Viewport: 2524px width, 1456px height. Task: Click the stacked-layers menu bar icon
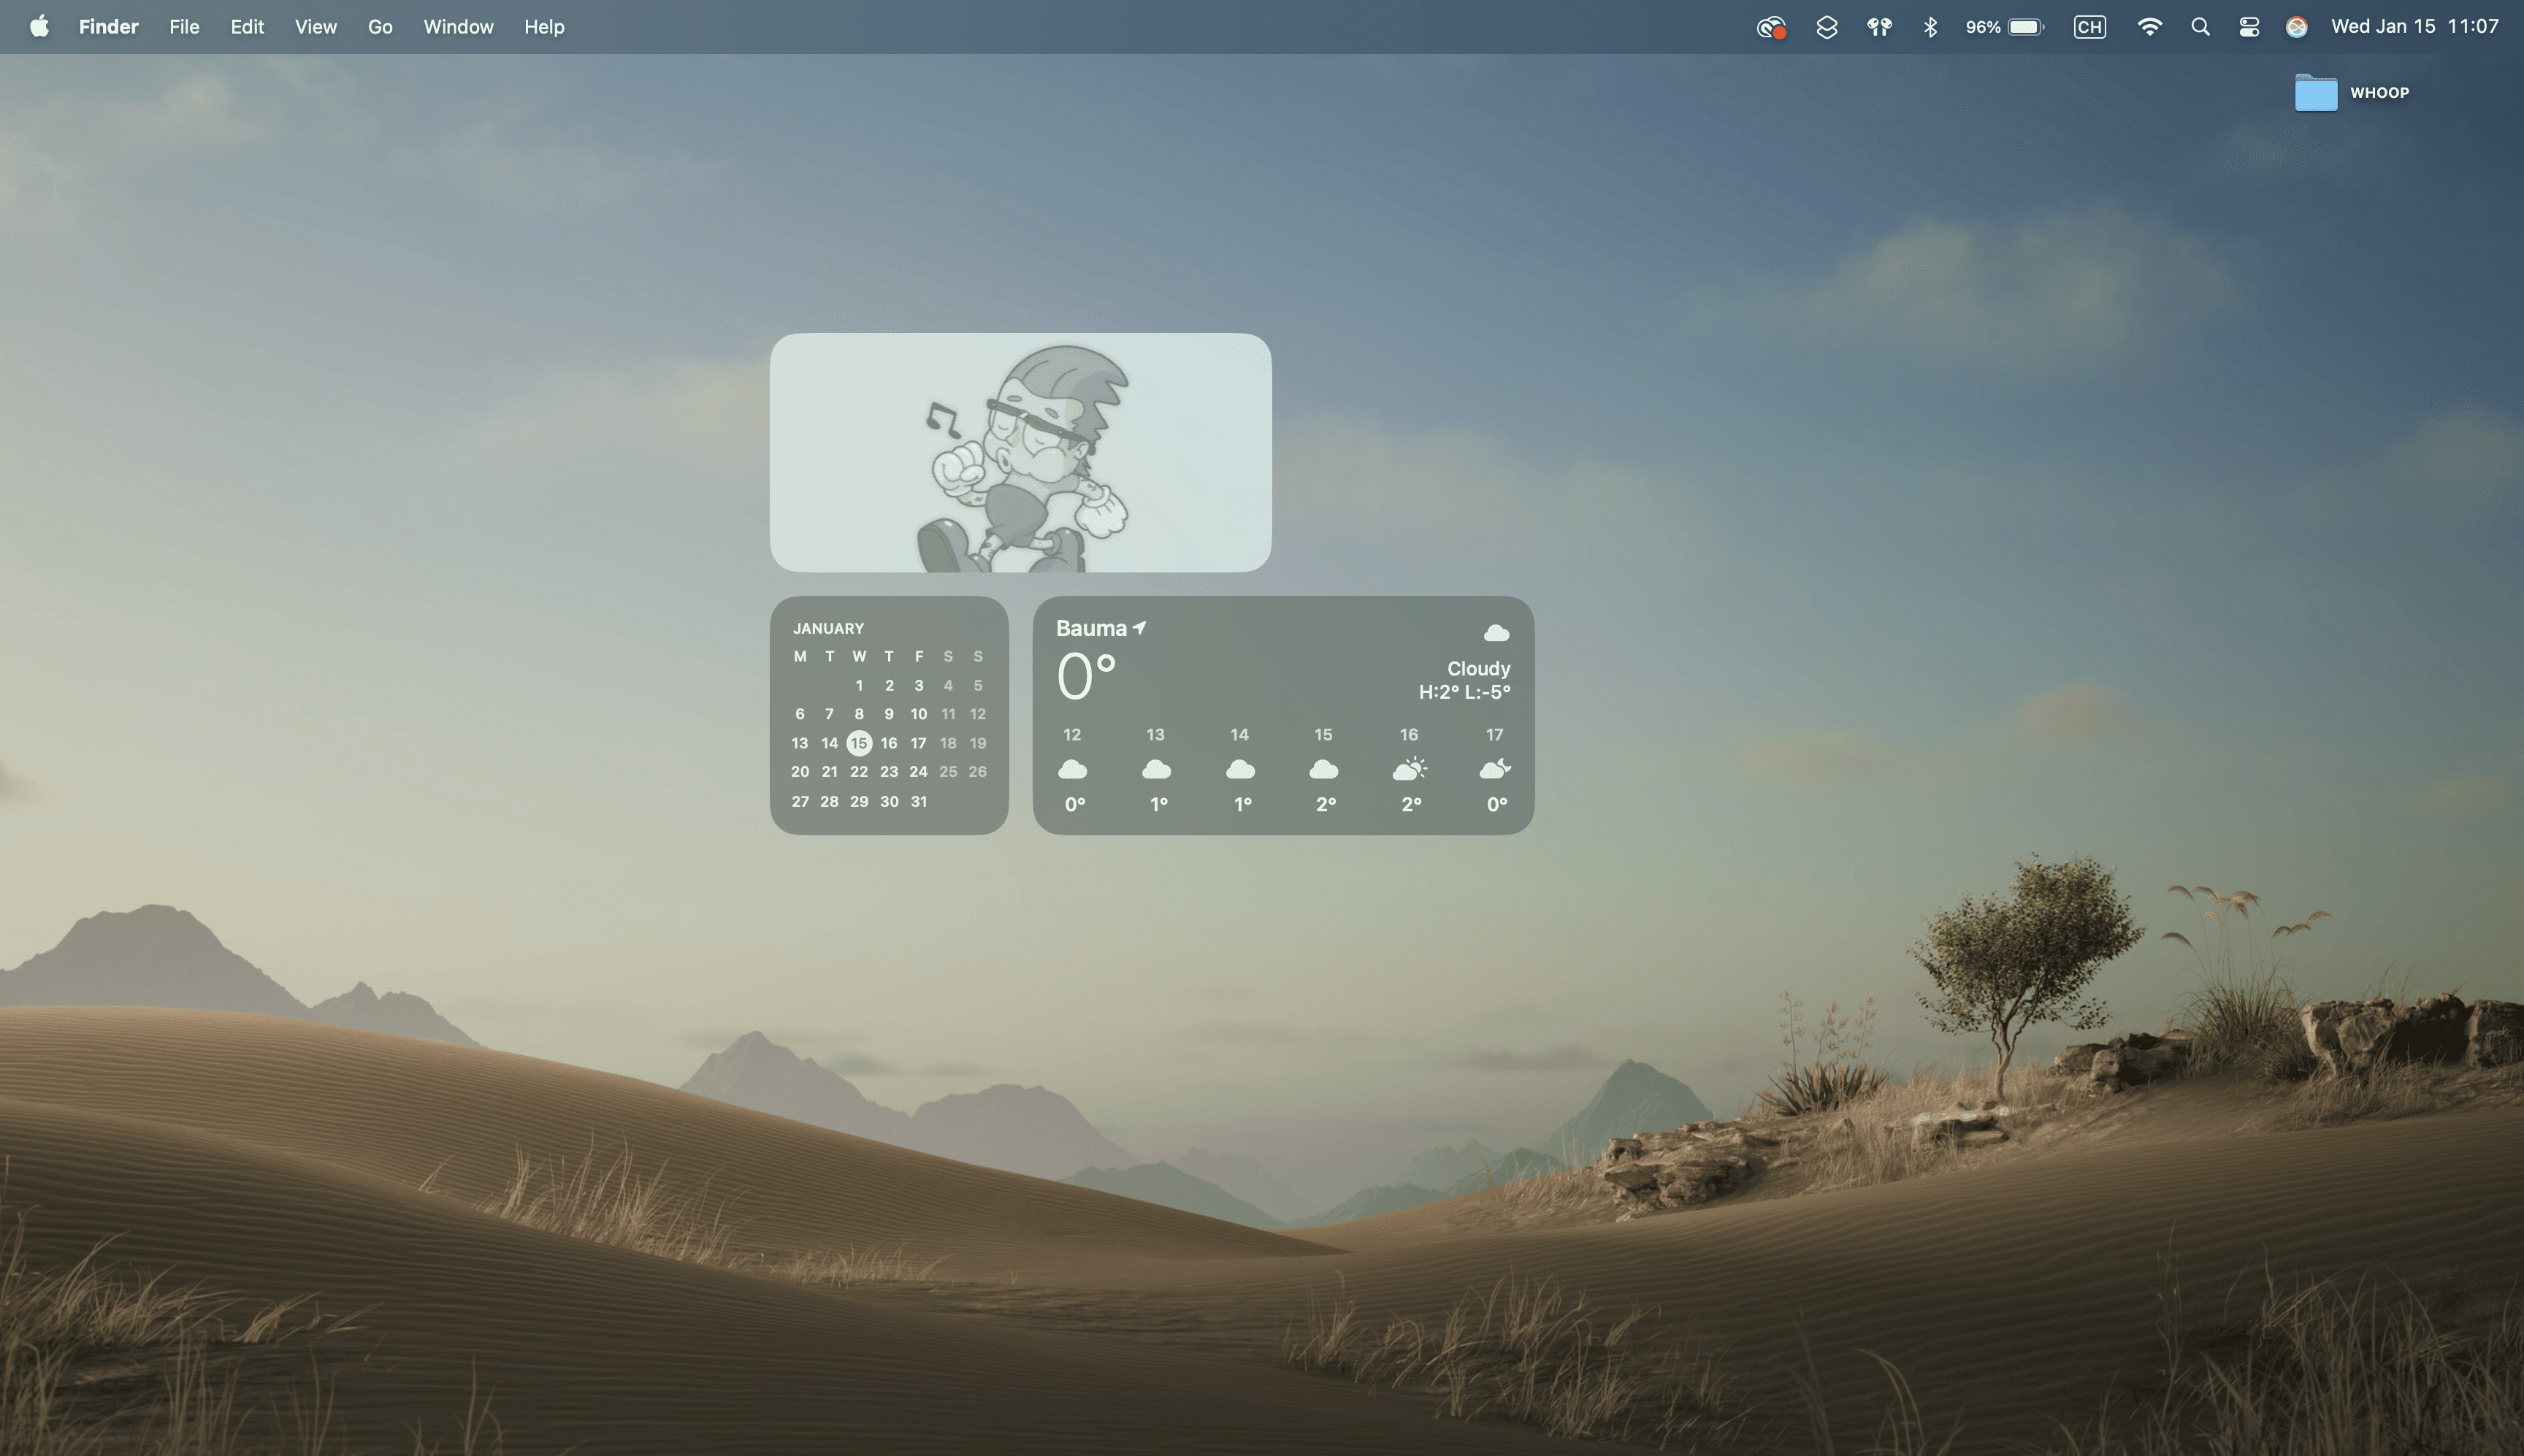(x=1828, y=26)
